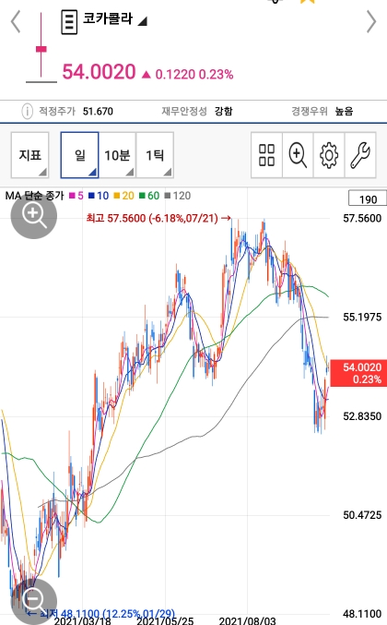Zoom out with the round minus magnifier

[x=34, y=602]
